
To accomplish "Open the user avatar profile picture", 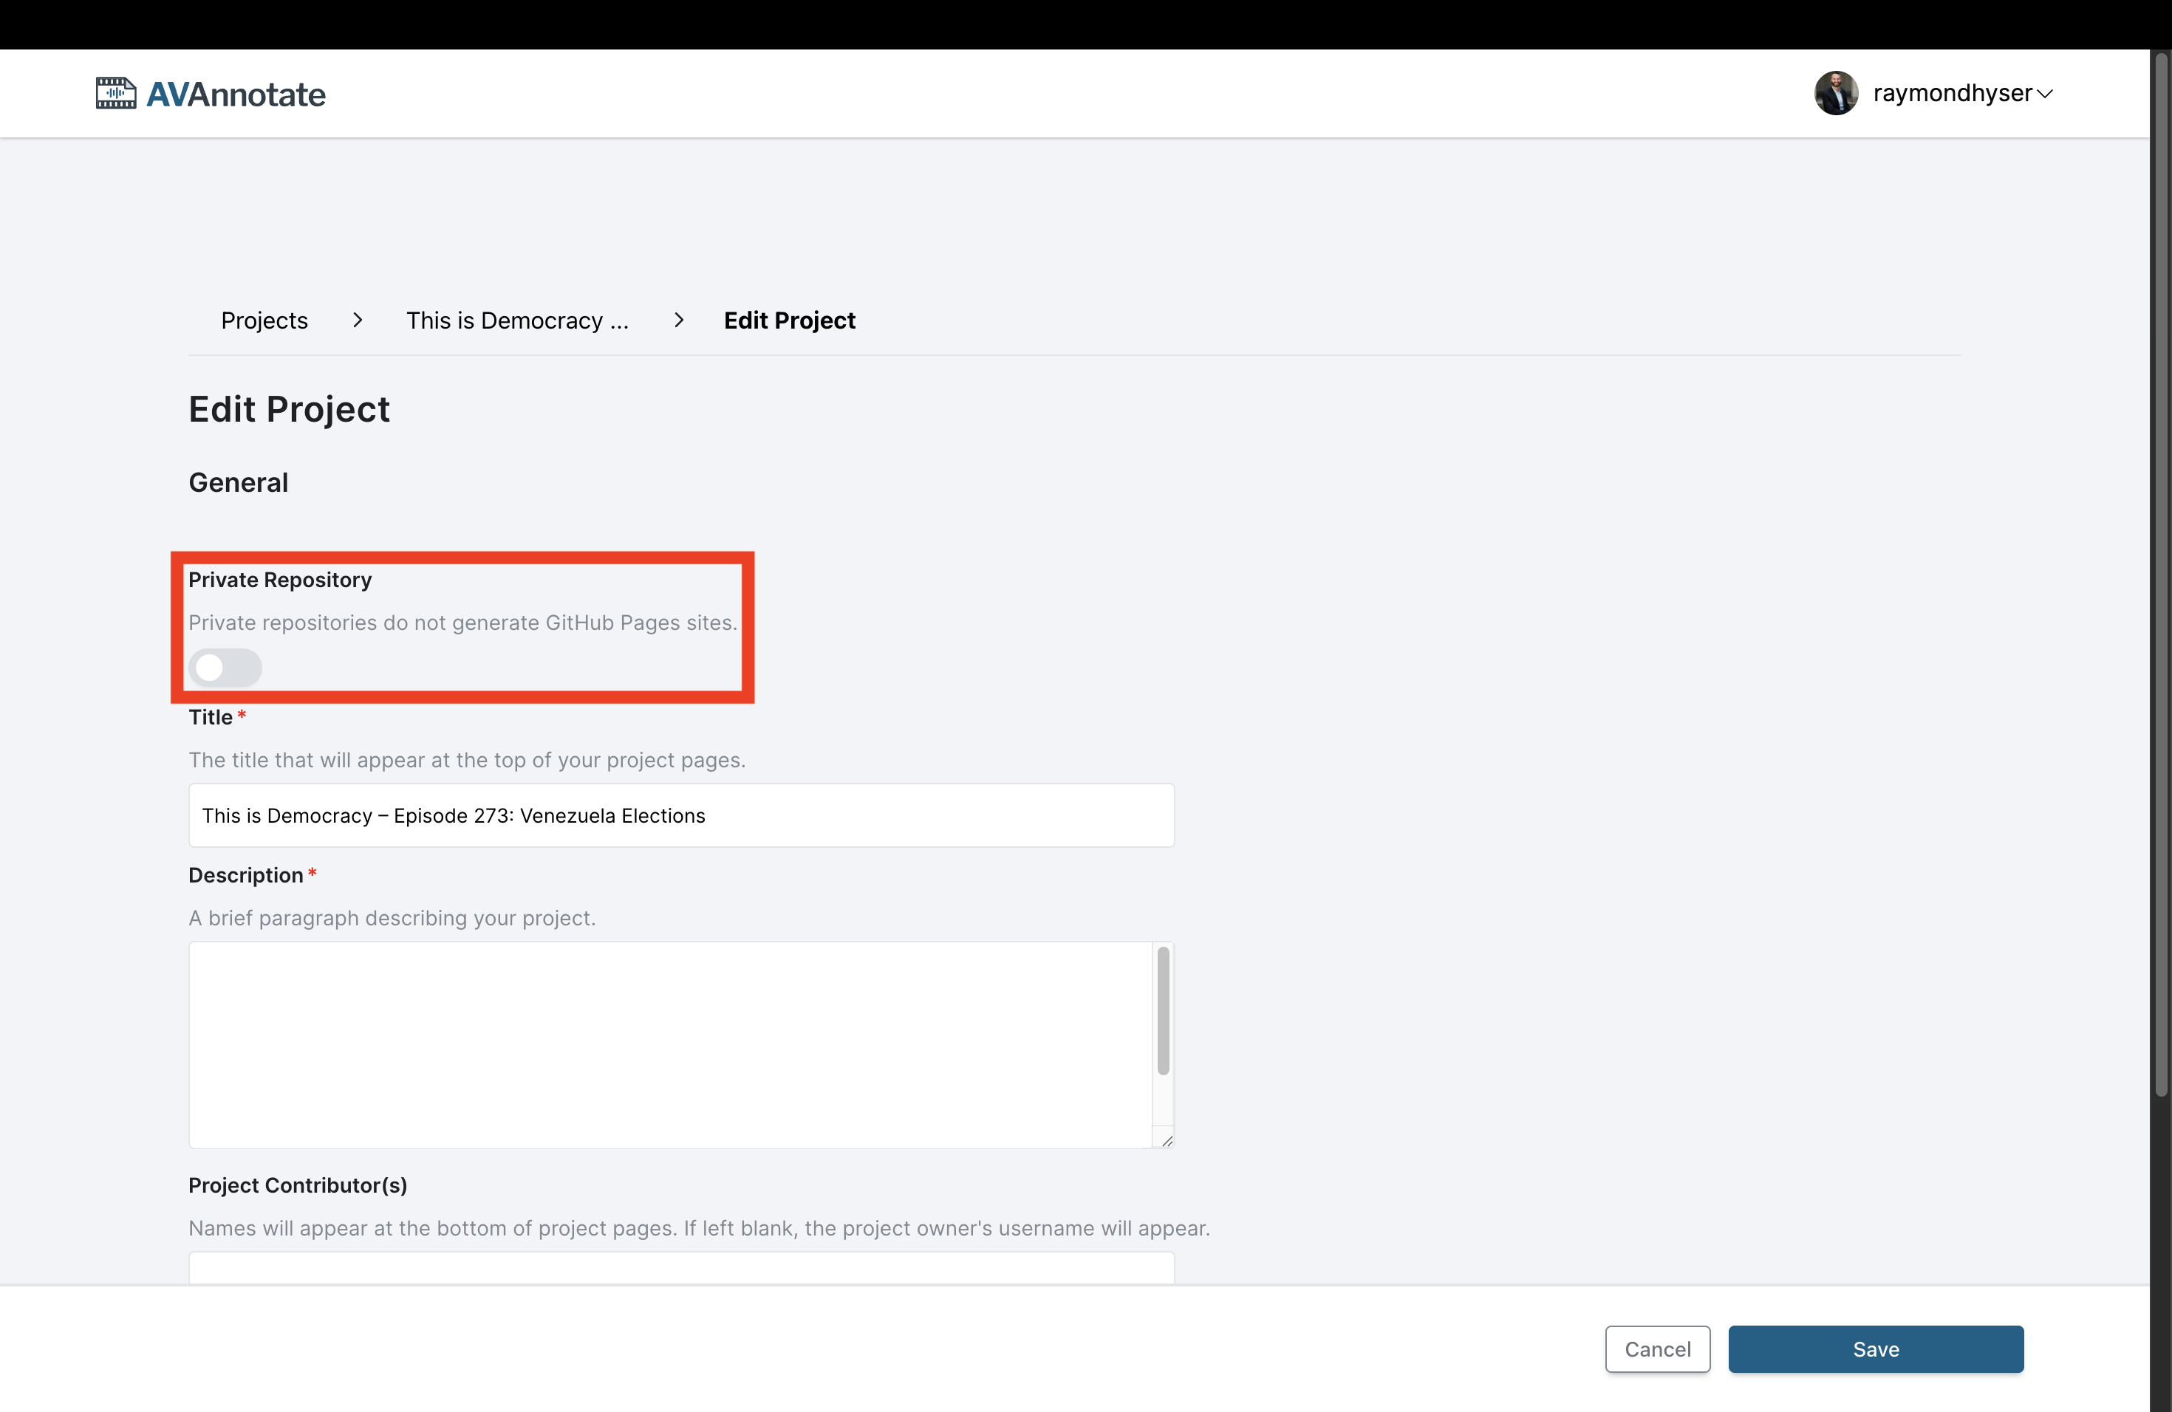I will click(1837, 92).
